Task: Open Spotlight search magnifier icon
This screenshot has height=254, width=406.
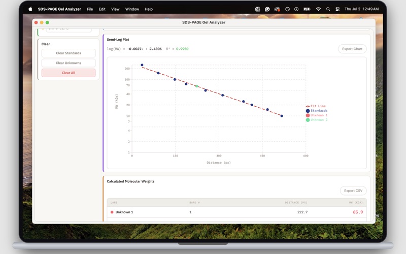Action: (x=328, y=9)
